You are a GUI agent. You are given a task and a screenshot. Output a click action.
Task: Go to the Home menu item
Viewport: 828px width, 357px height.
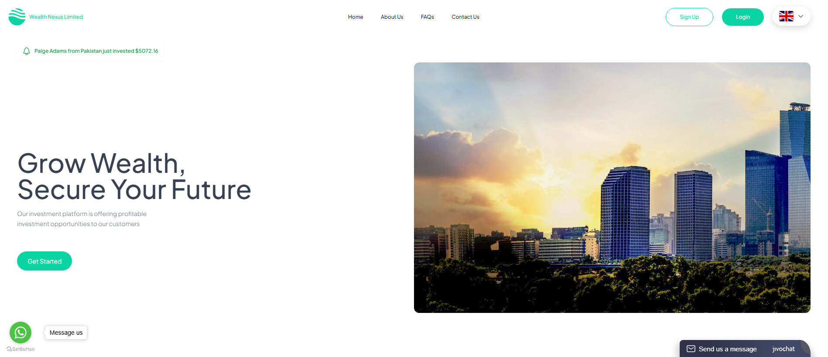tap(356, 17)
